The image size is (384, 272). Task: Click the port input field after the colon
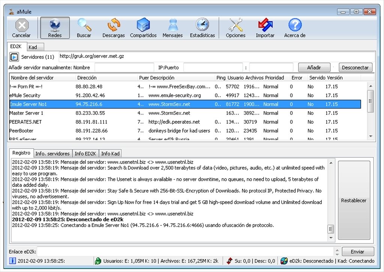coord(271,68)
